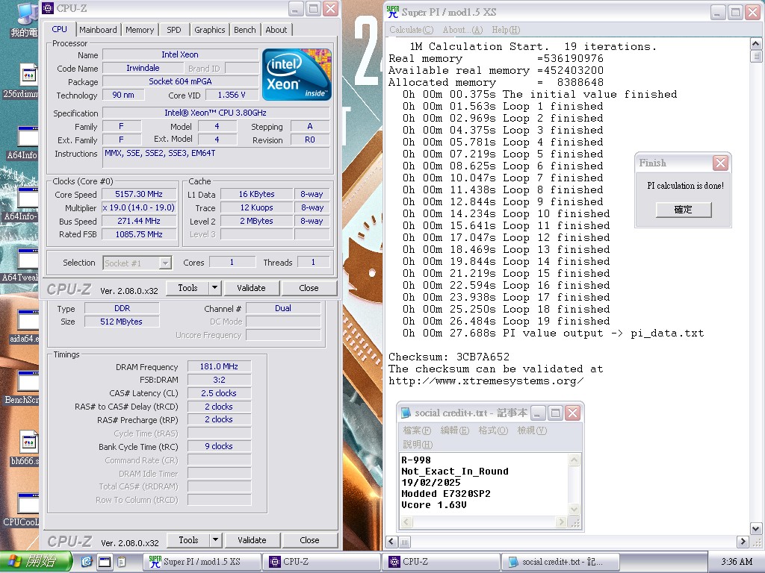Switch to first CPU-Z taskbar button

point(321,562)
